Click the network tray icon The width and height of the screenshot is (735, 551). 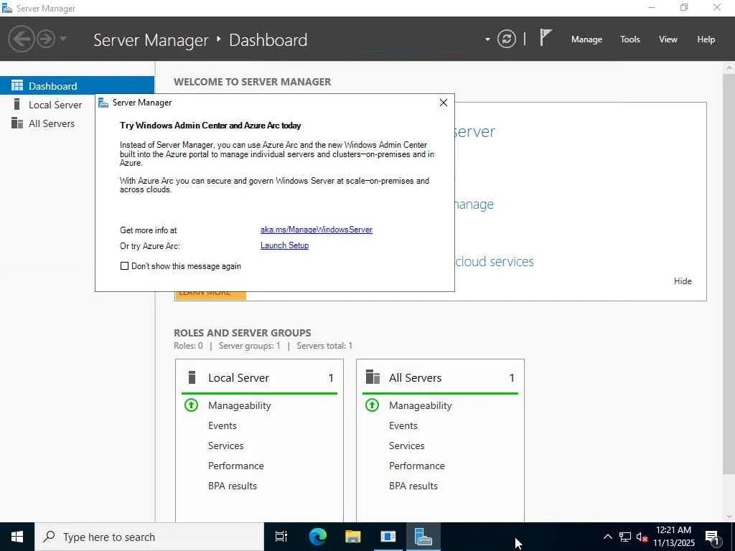[625, 537]
